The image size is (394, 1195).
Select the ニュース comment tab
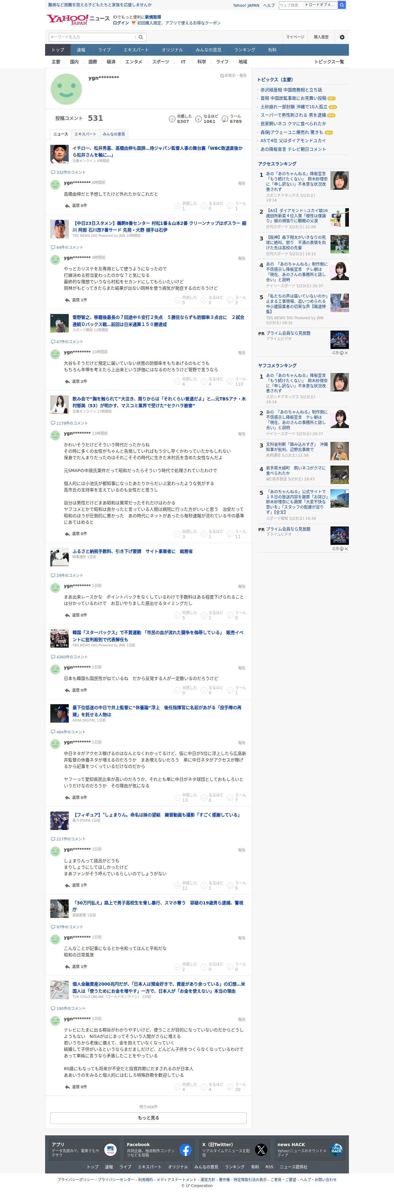click(61, 134)
